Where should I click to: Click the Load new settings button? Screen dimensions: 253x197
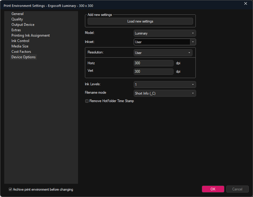[140, 21]
